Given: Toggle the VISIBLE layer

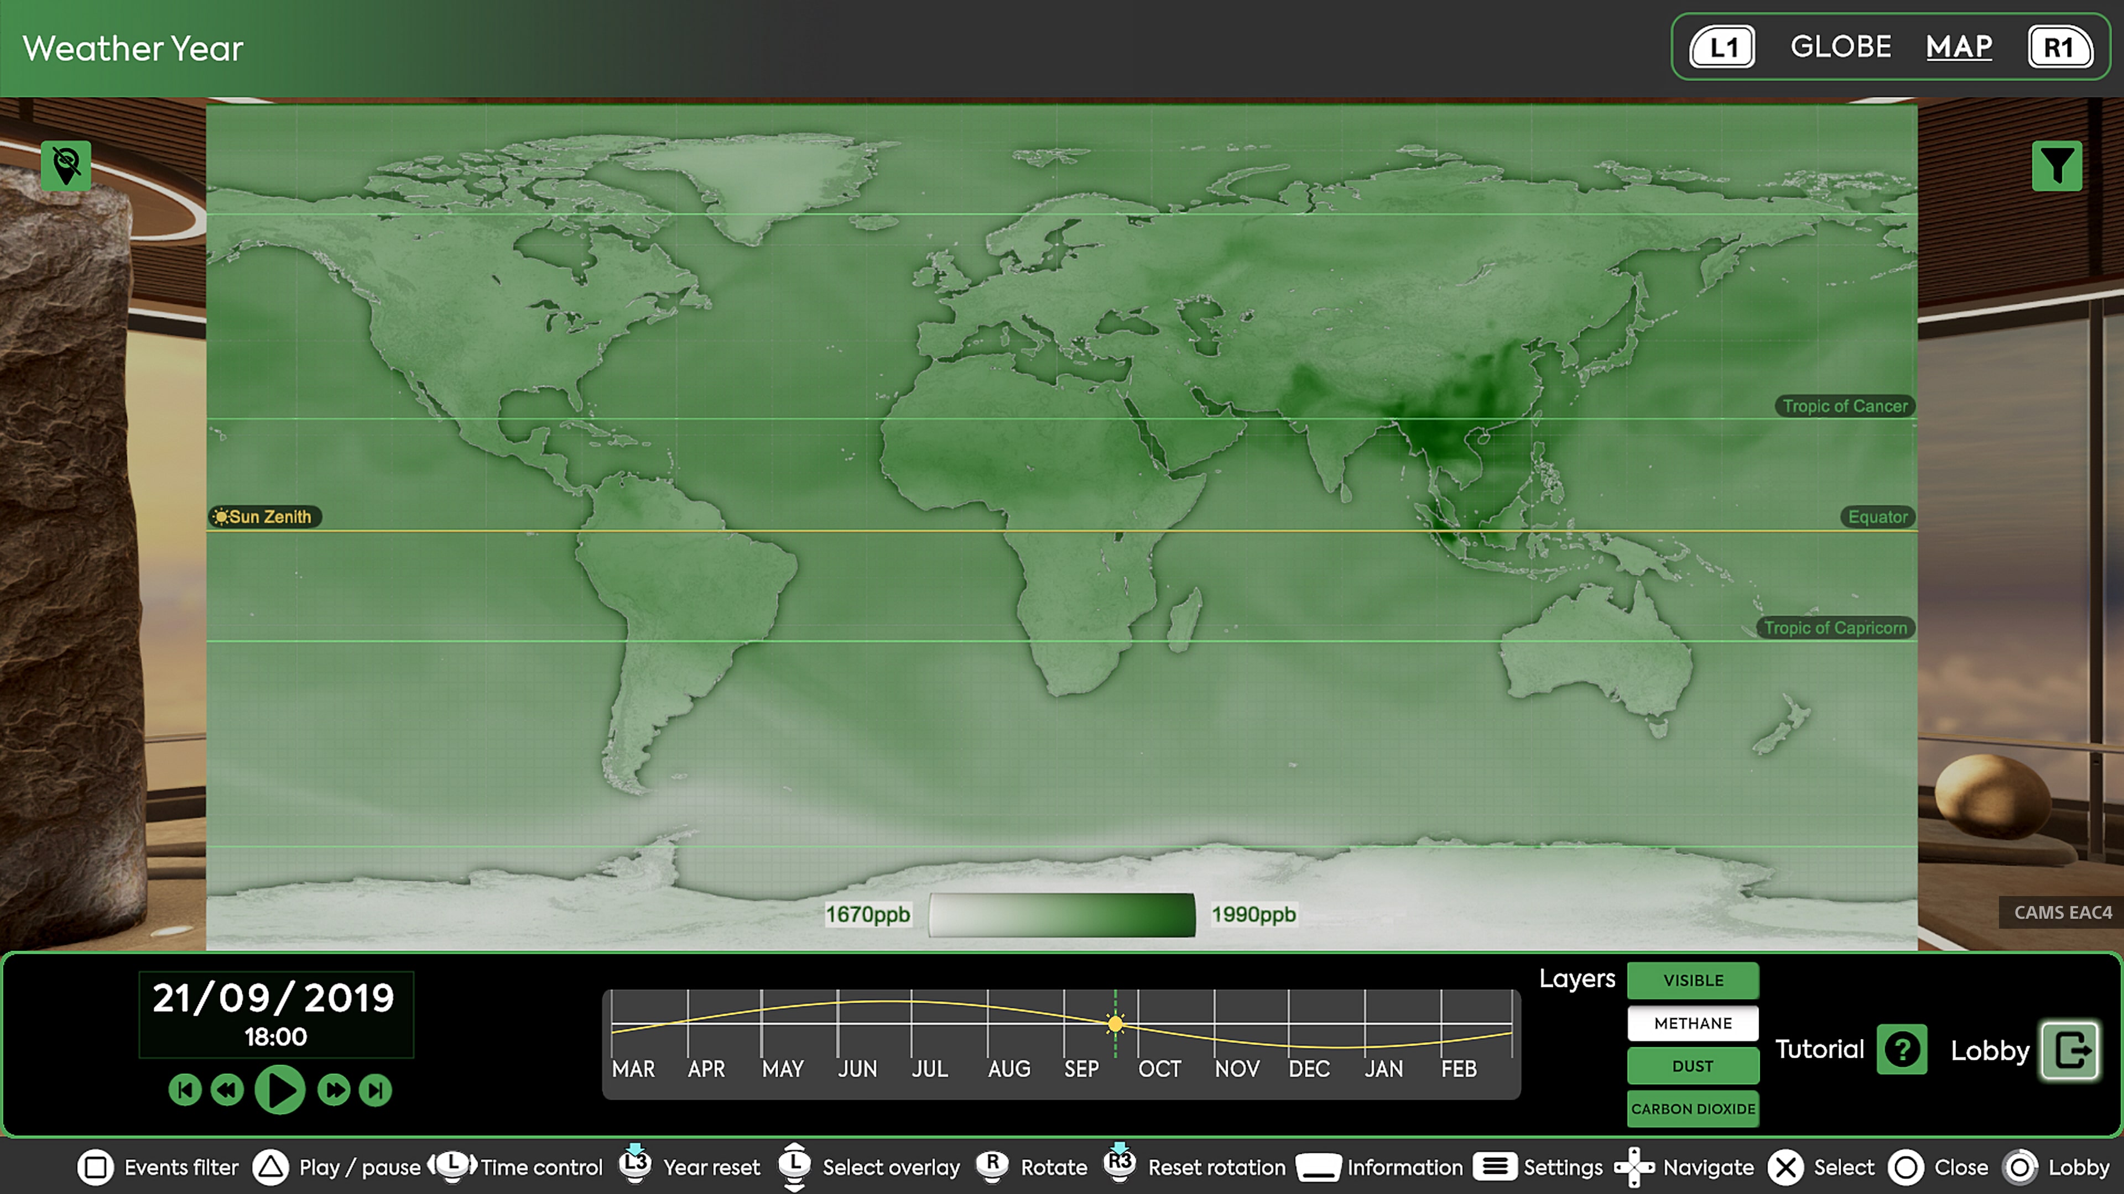Looking at the screenshot, I should 1693,981.
